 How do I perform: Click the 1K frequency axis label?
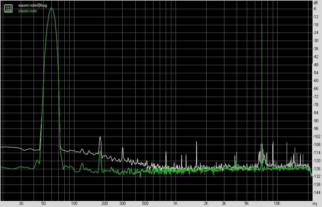click(175, 203)
